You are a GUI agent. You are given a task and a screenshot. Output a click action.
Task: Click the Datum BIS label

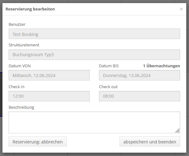point(109,66)
